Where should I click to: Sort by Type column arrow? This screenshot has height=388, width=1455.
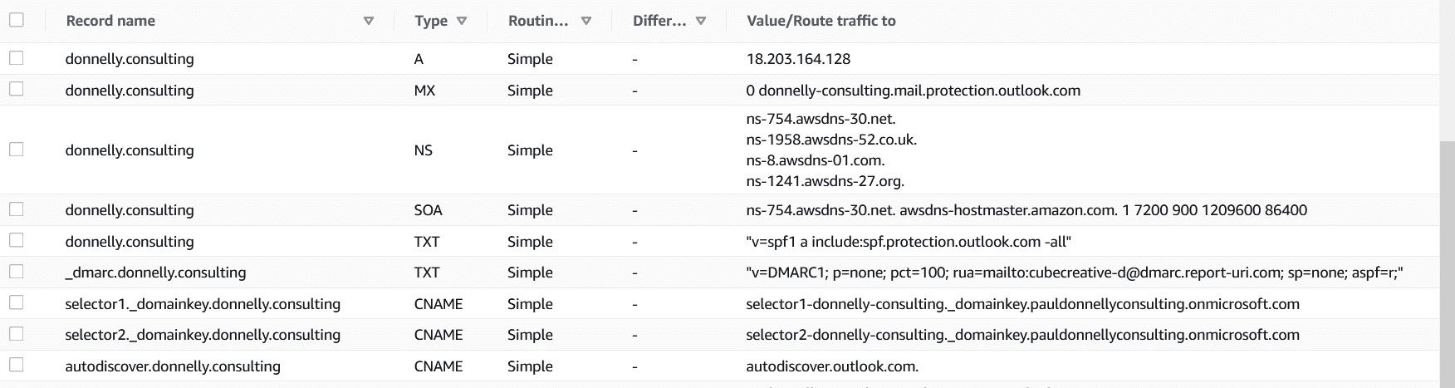[x=462, y=22]
